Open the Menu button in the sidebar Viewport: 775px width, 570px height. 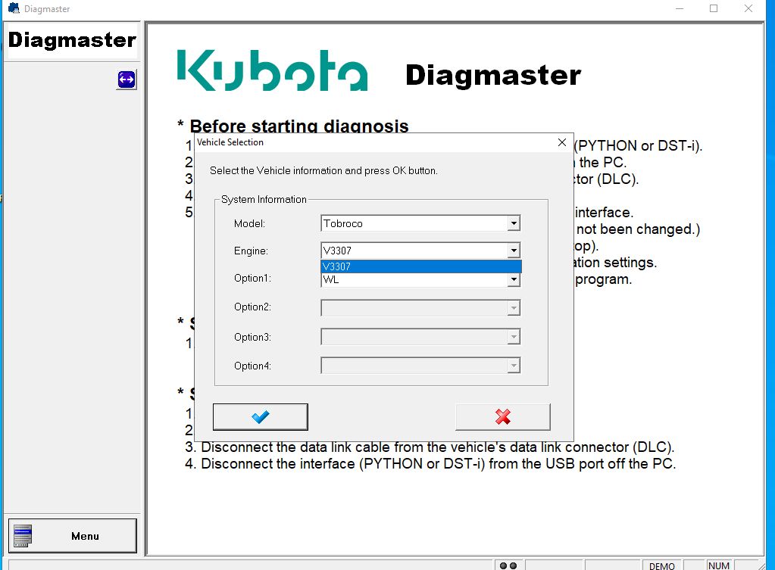click(x=72, y=536)
